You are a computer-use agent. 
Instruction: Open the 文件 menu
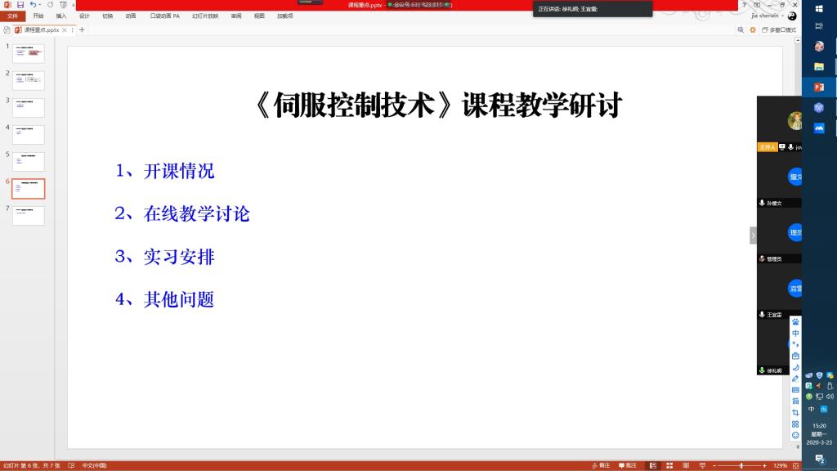[12, 16]
